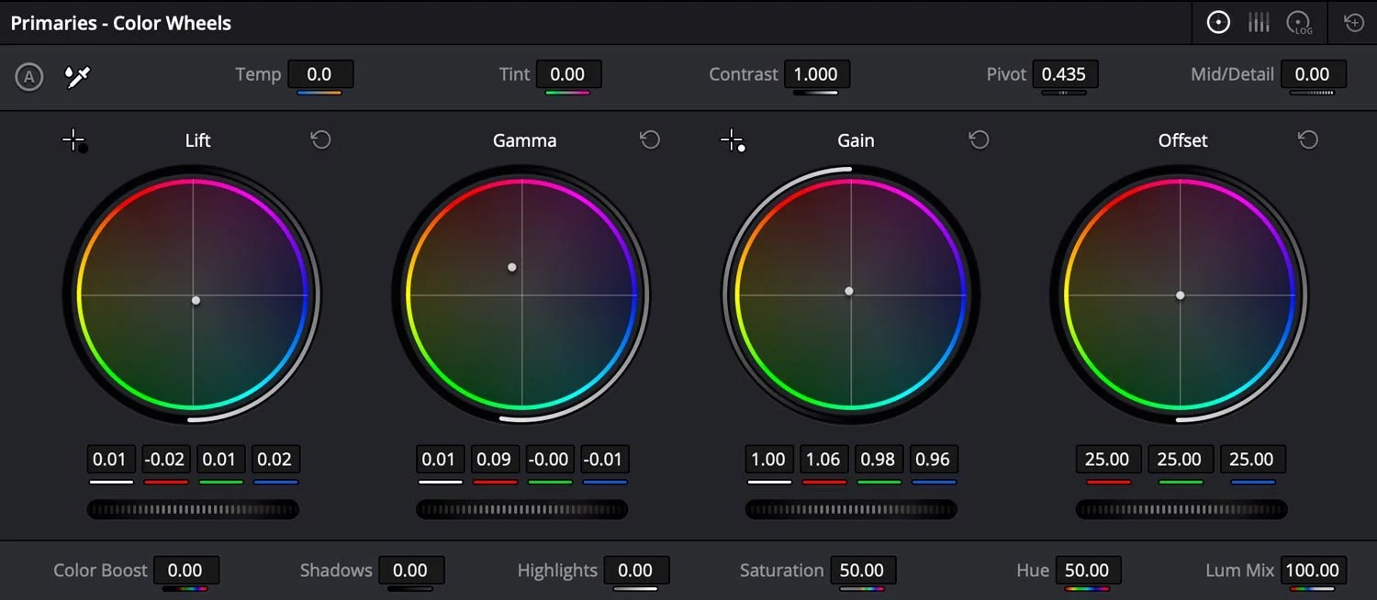Image resolution: width=1377 pixels, height=600 pixels.
Task: Click the Offset master wheel slider
Action: pos(1181,509)
